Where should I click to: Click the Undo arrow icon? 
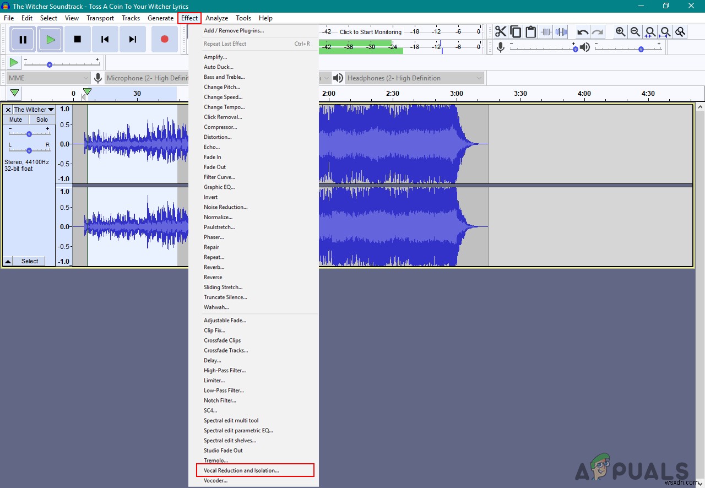pyautogui.click(x=583, y=32)
